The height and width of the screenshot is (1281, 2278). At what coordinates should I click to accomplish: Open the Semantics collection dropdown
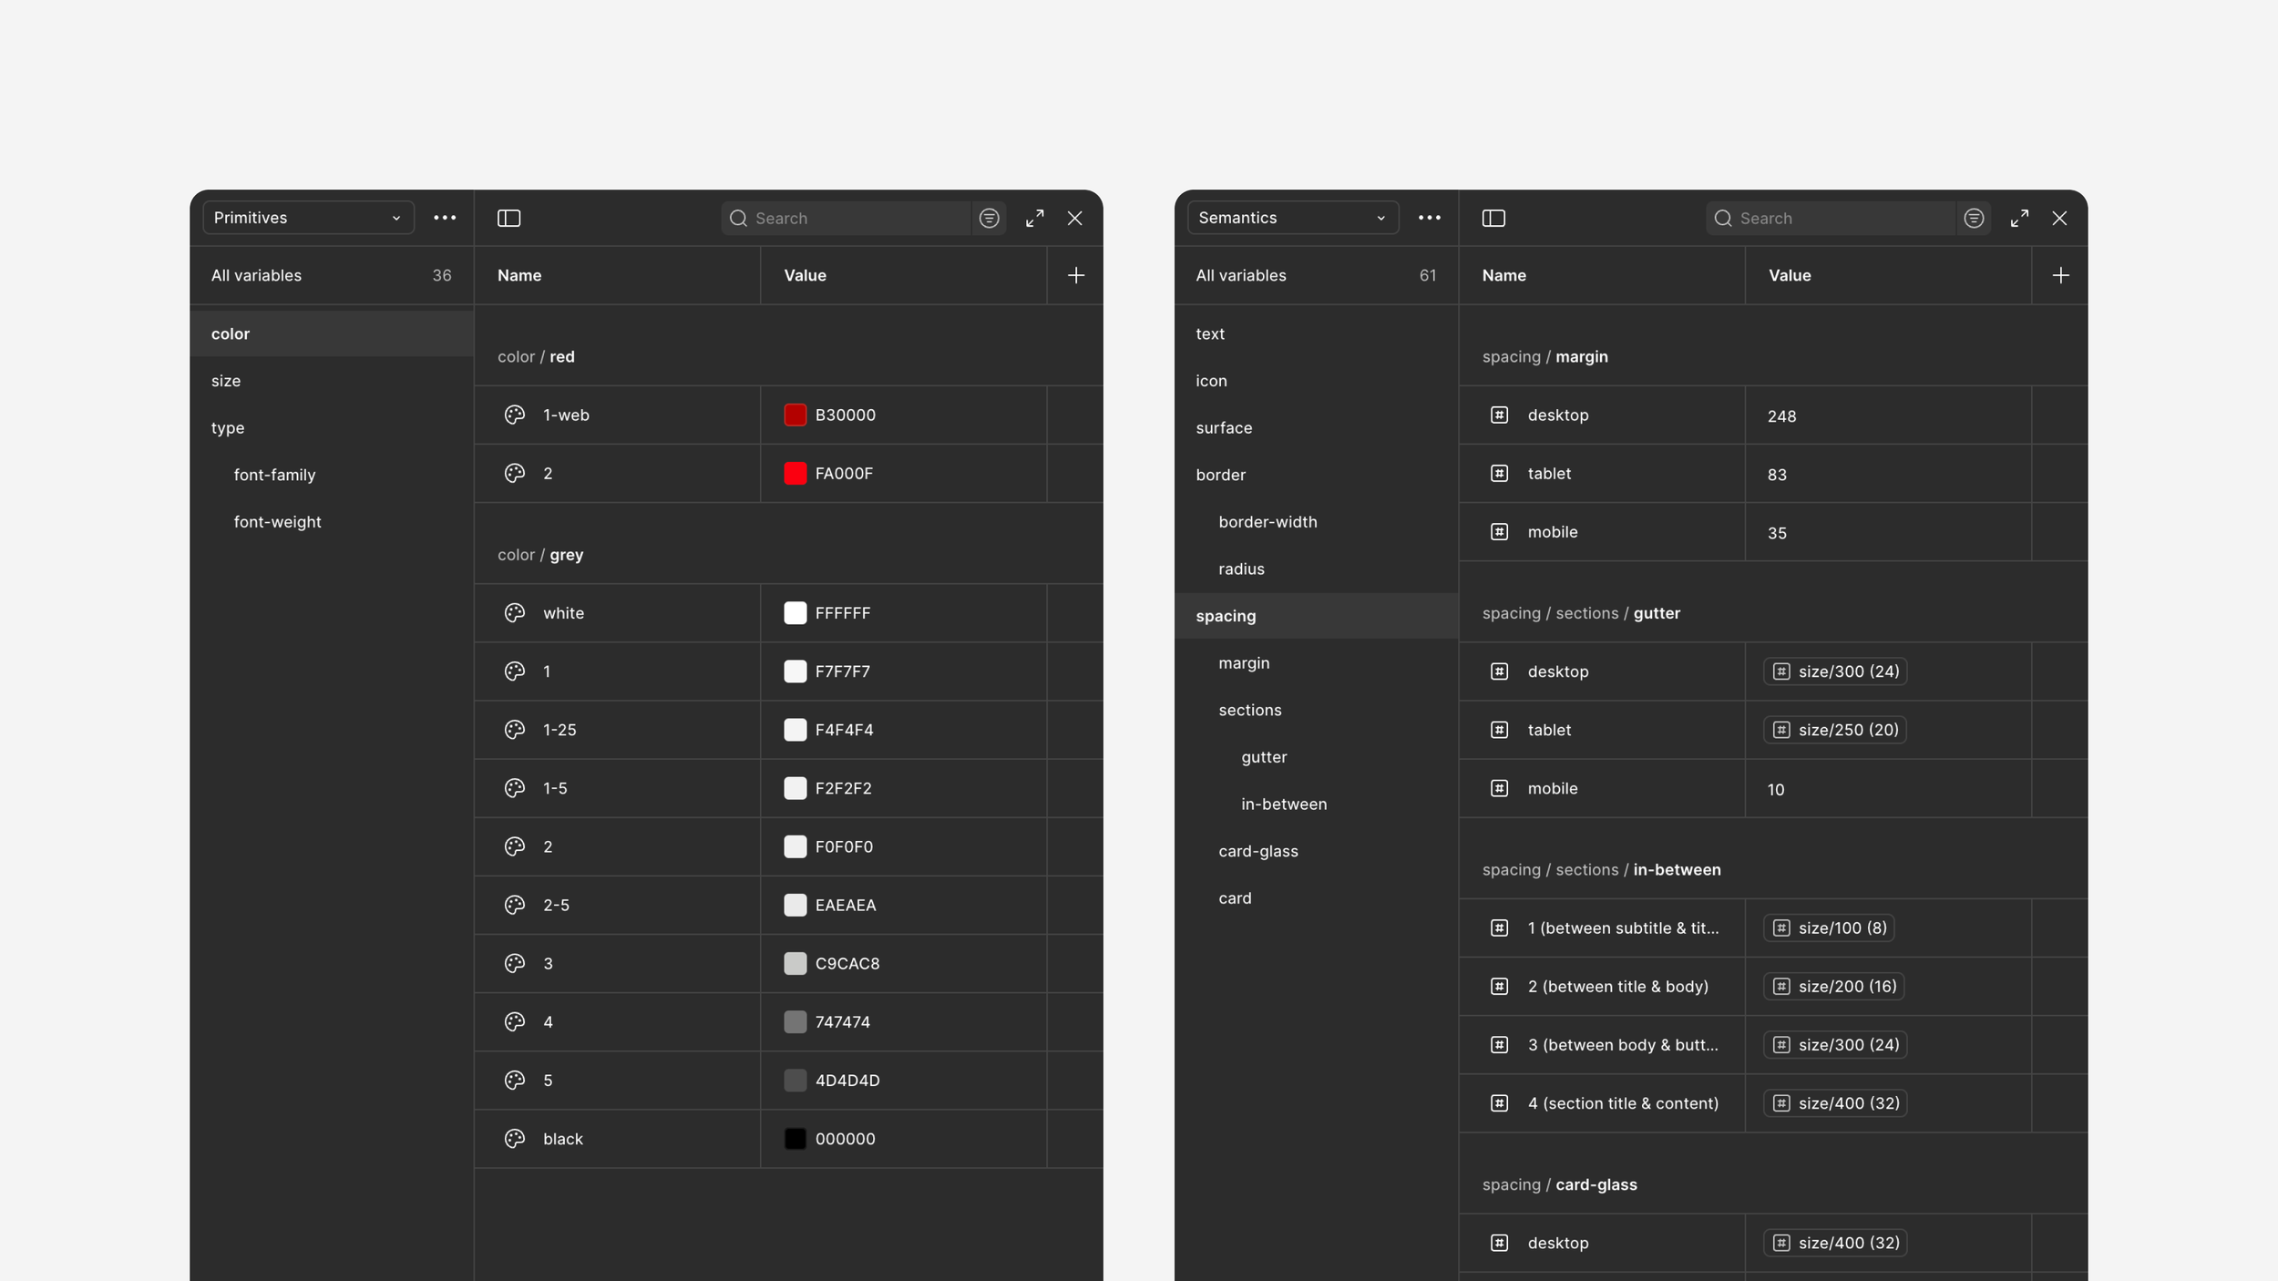pos(1292,218)
